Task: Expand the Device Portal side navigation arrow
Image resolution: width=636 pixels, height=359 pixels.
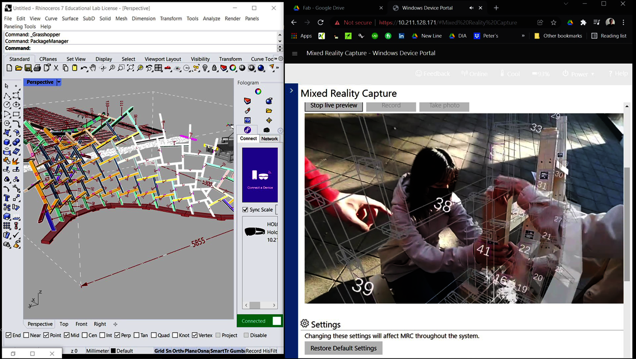Action: (x=291, y=91)
